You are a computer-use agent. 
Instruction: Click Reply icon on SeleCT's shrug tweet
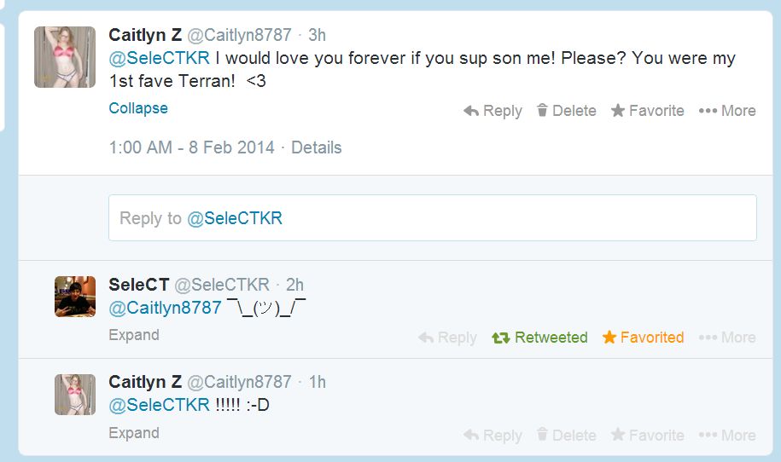coord(426,338)
